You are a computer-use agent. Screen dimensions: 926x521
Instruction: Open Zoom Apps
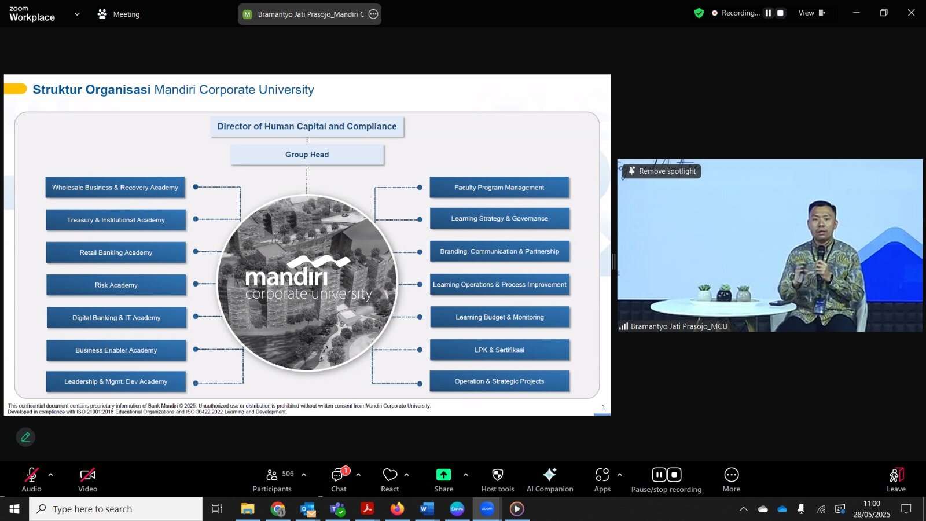coord(602,480)
